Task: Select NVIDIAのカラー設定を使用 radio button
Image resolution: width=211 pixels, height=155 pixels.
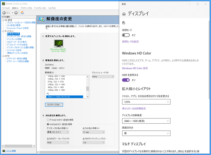Action: [x=48, y=124]
